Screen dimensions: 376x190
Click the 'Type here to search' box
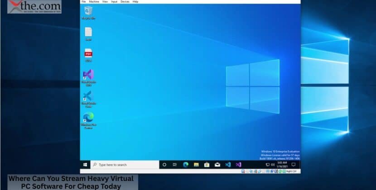125,165
